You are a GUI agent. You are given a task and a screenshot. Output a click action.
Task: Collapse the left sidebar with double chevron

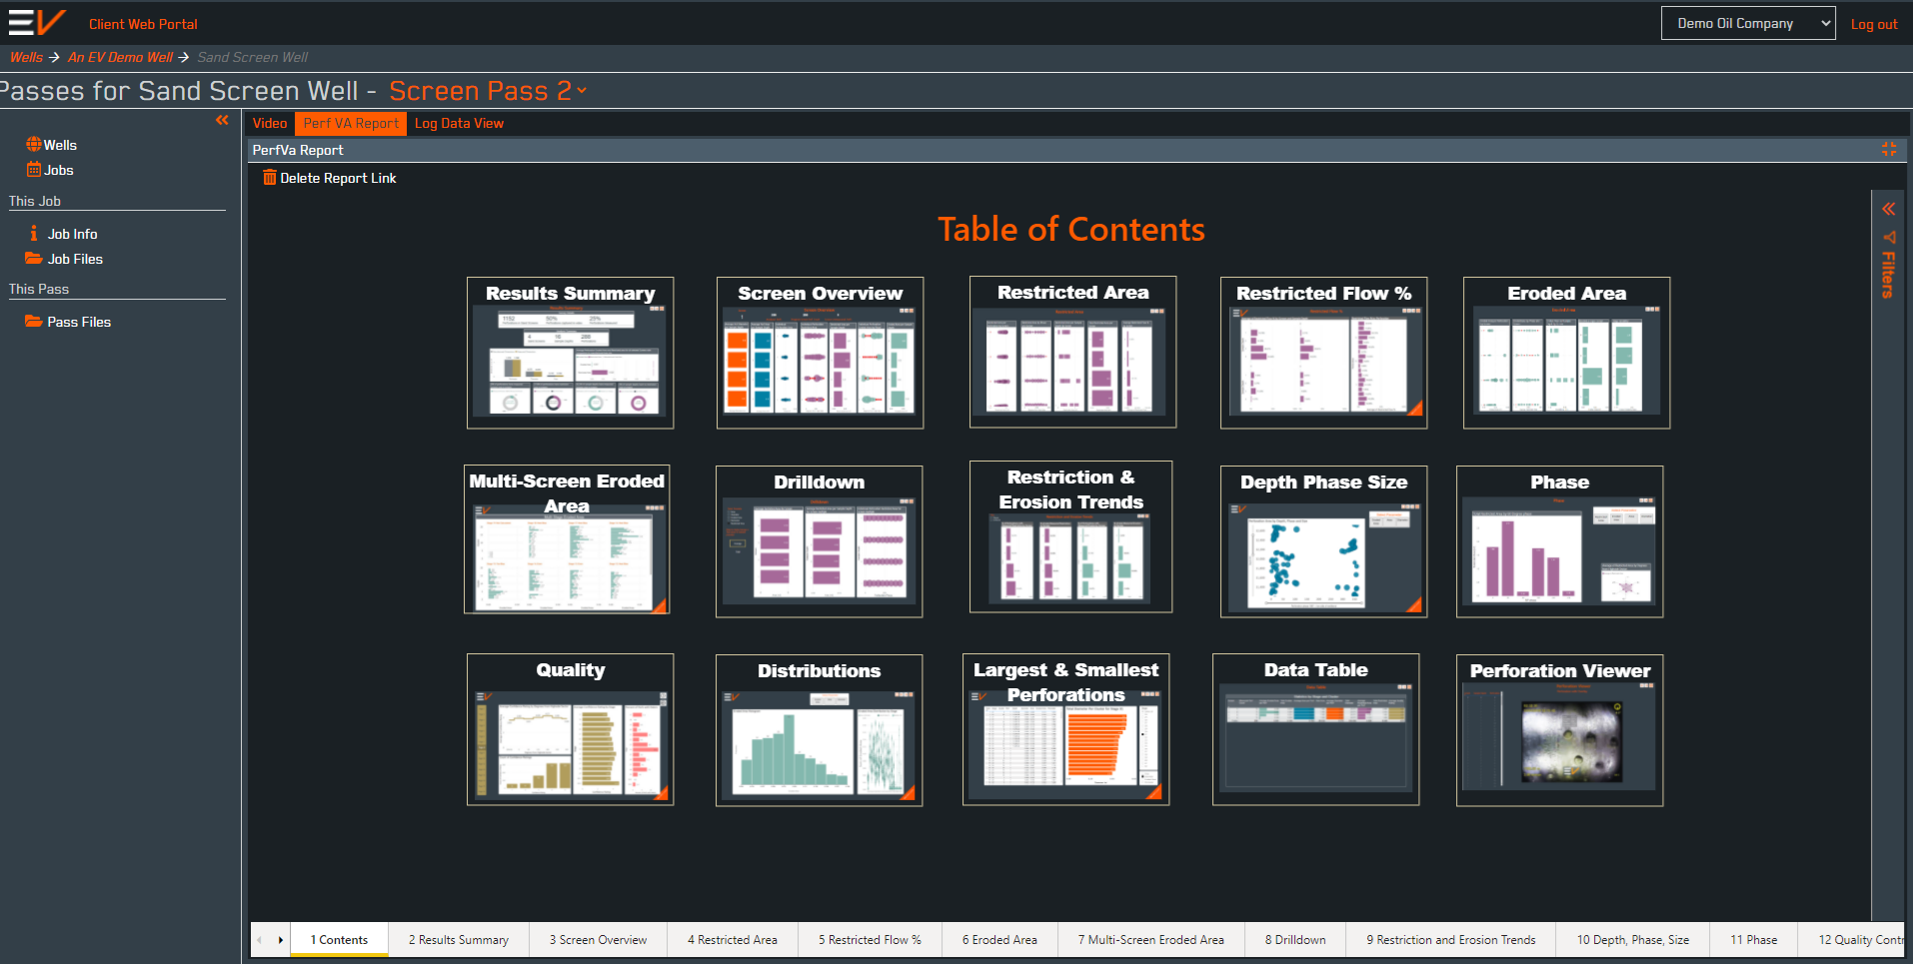tap(222, 121)
